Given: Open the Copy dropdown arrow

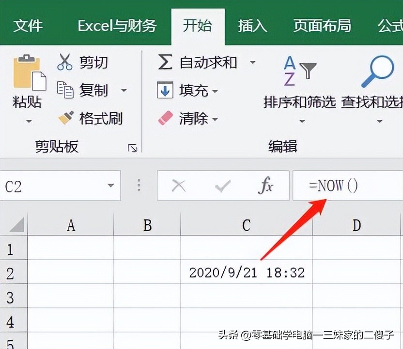Looking at the screenshot, I should (124, 90).
